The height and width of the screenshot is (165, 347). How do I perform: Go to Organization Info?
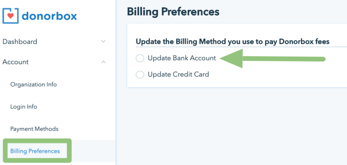tap(34, 84)
